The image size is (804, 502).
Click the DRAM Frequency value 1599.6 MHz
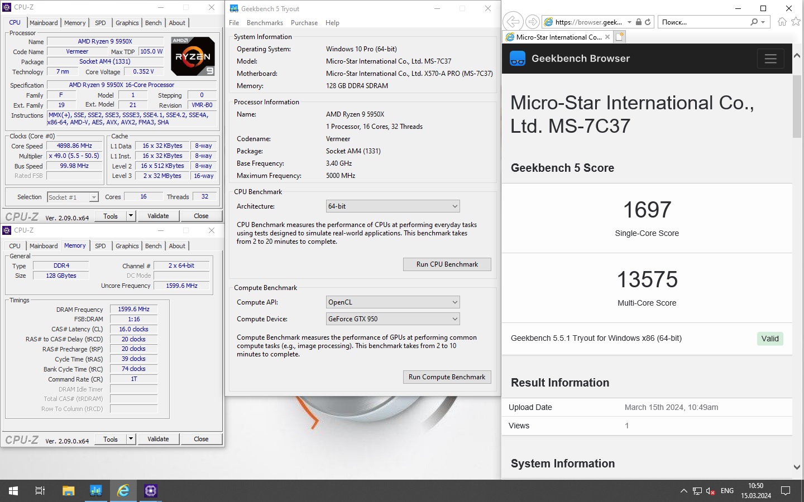pos(134,309)
